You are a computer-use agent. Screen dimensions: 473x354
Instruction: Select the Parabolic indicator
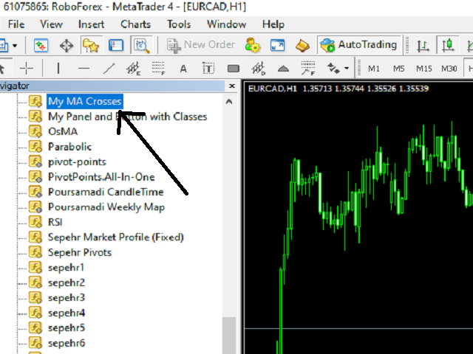pos(69,147)
